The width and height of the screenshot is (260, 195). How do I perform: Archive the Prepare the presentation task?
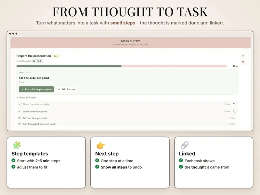[243, 56]
